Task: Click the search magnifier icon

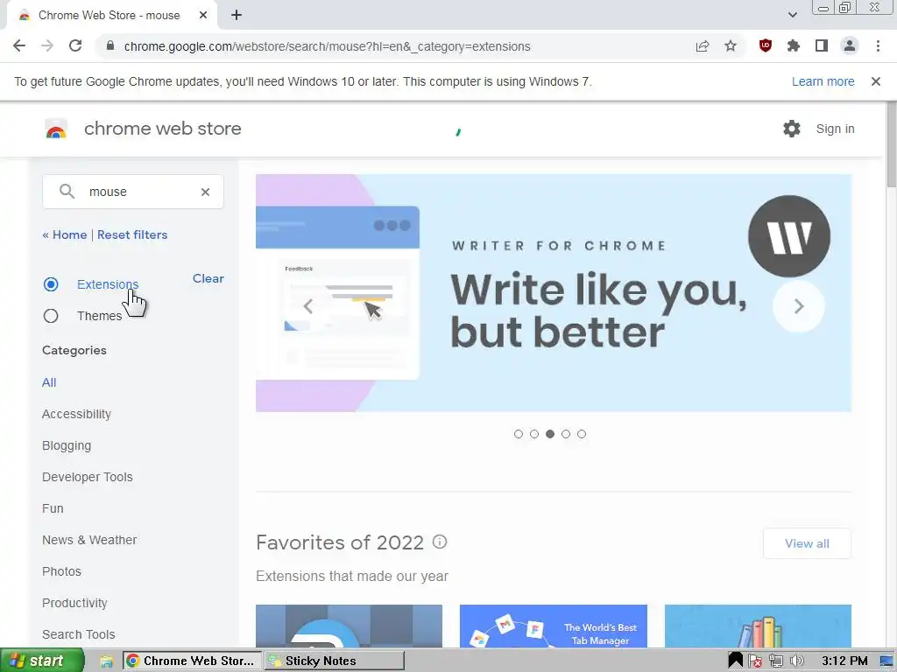Action: 67,192
